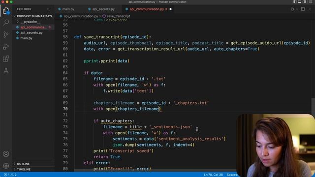
Task: Open editor More Actions ellipsis
Action: pyautogui.click(x=309, y=9)
